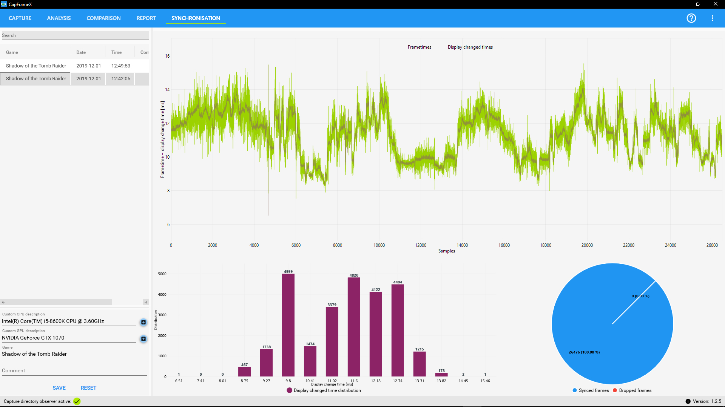Viewport: 725px width, 407px height.
Task: Click the CPU description plus icon
Action: pos(143,322)
